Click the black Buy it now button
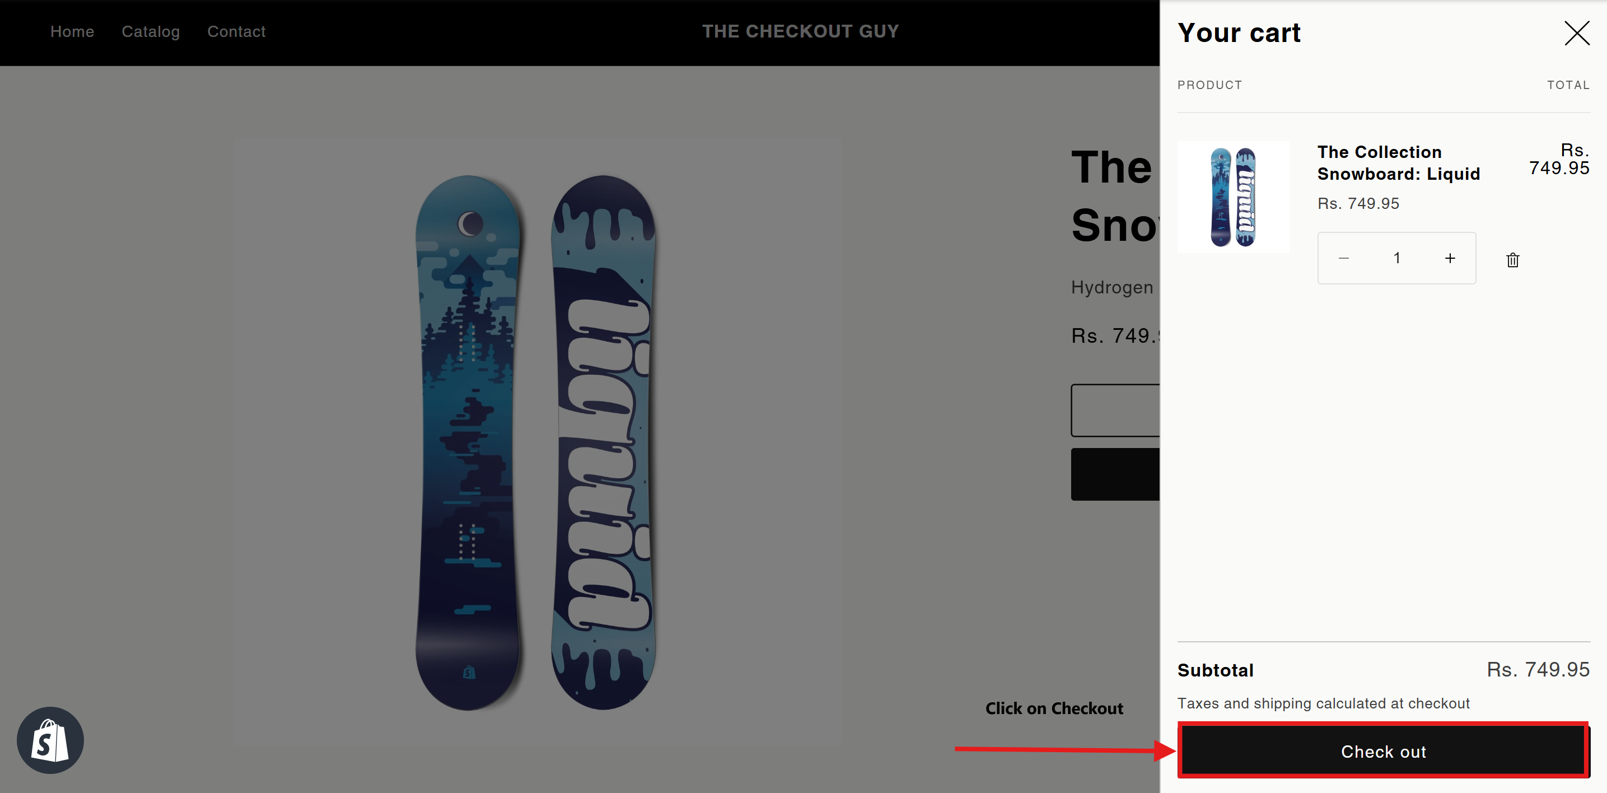The width and height of the screenshot is (1607, 793). point(1115,474)
